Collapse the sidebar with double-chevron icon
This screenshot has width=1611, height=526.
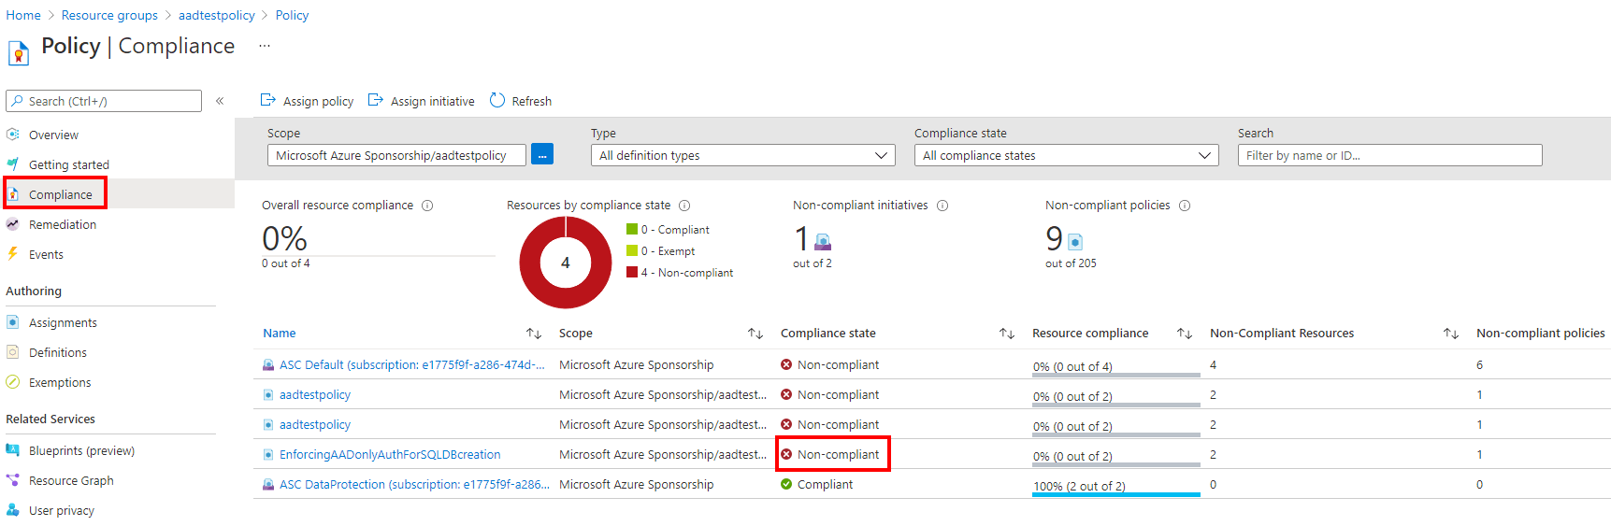220,101
